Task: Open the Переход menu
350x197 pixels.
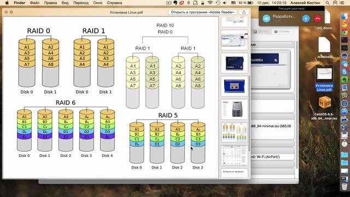Action: pyautogui.click(x=80, y=3)
